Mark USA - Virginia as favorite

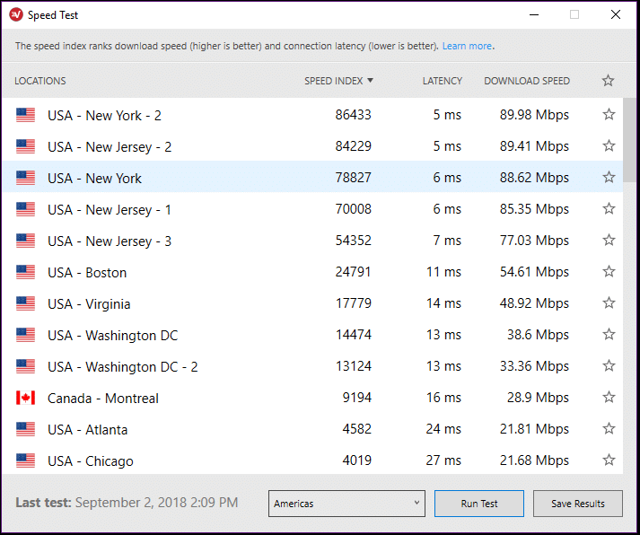coord(609,303)
